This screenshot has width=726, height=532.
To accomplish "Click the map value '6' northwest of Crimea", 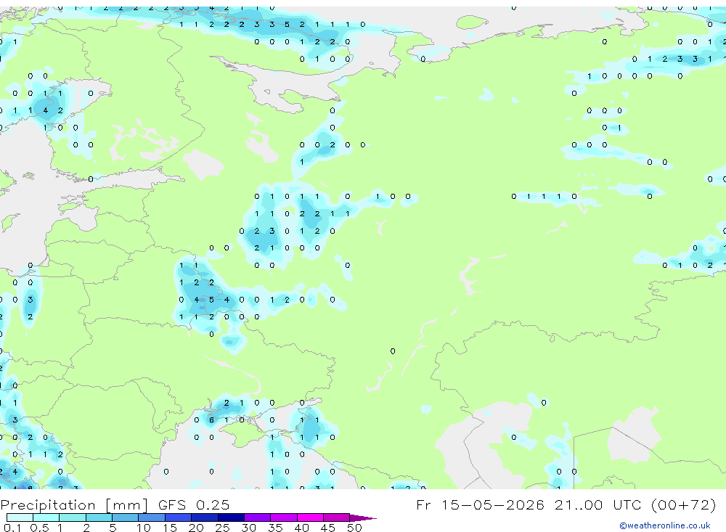I will 211,420.
